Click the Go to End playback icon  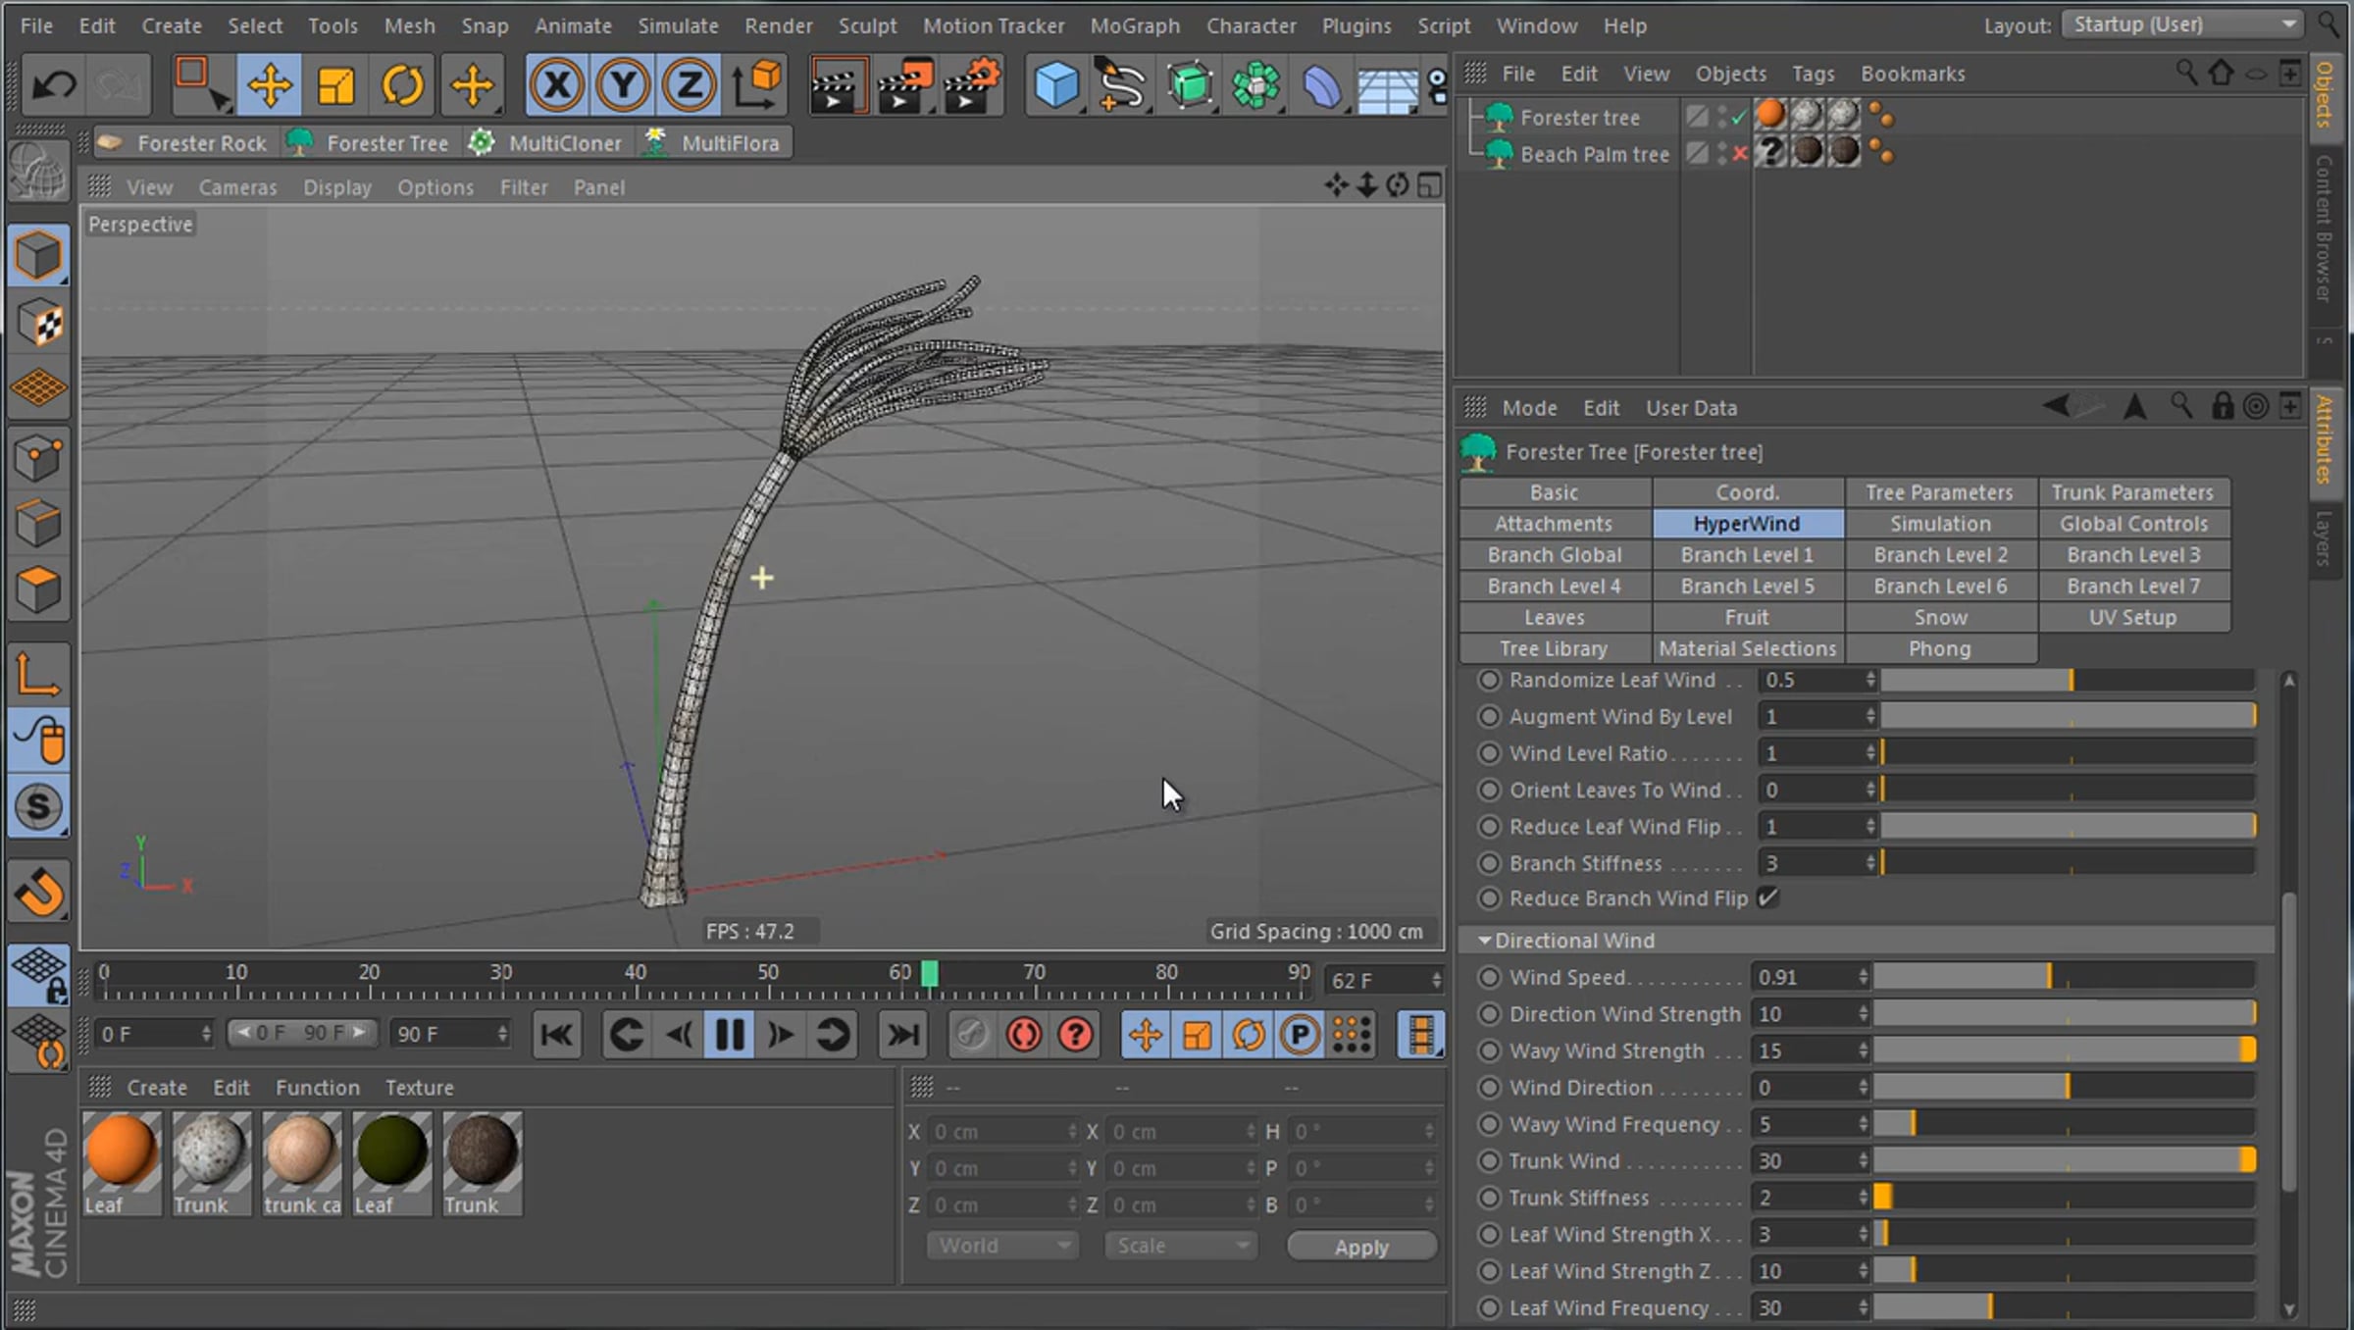901,1035
